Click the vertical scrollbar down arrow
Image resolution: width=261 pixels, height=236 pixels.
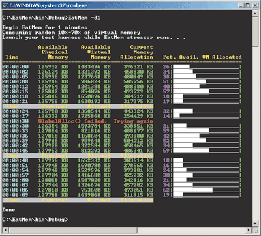(255, 224)
